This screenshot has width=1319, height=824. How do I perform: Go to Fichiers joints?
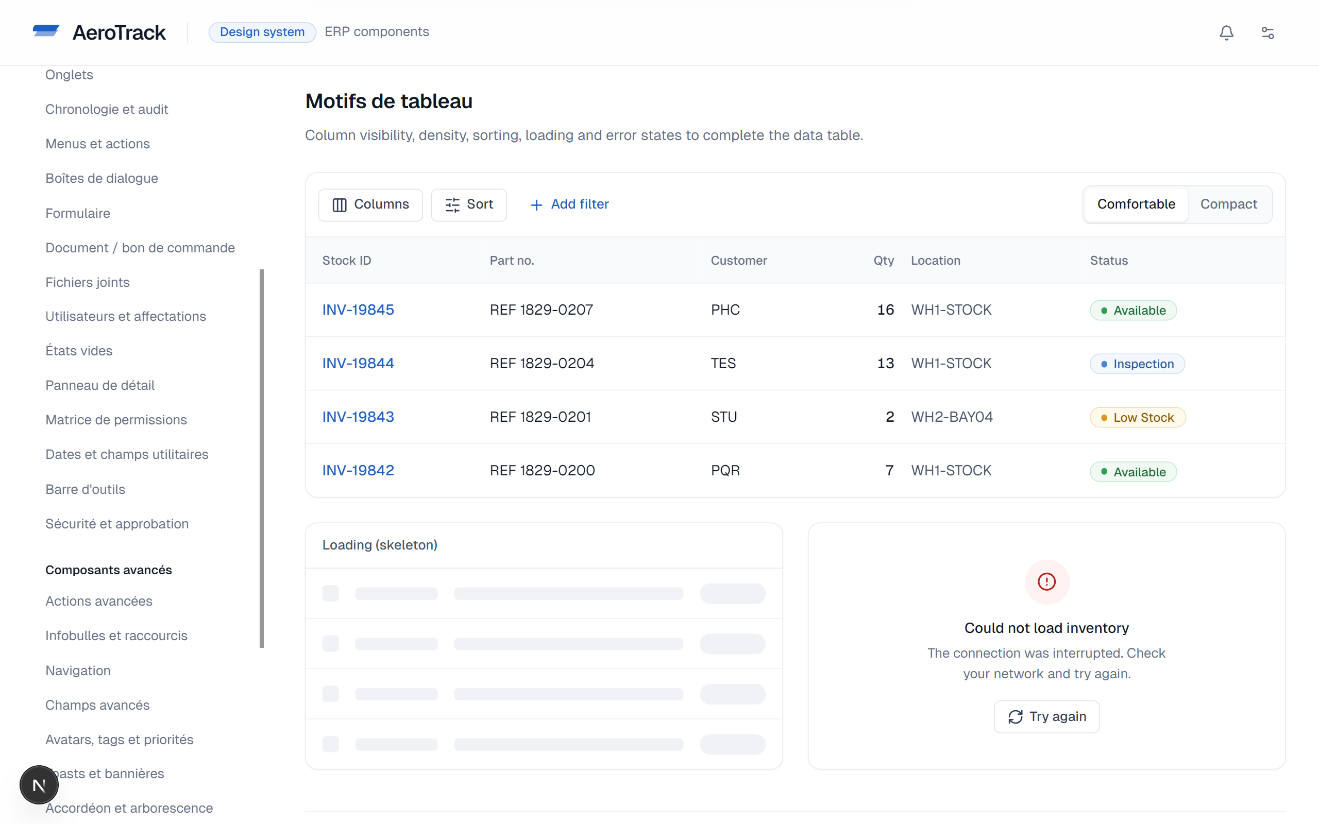click(87, 282)
